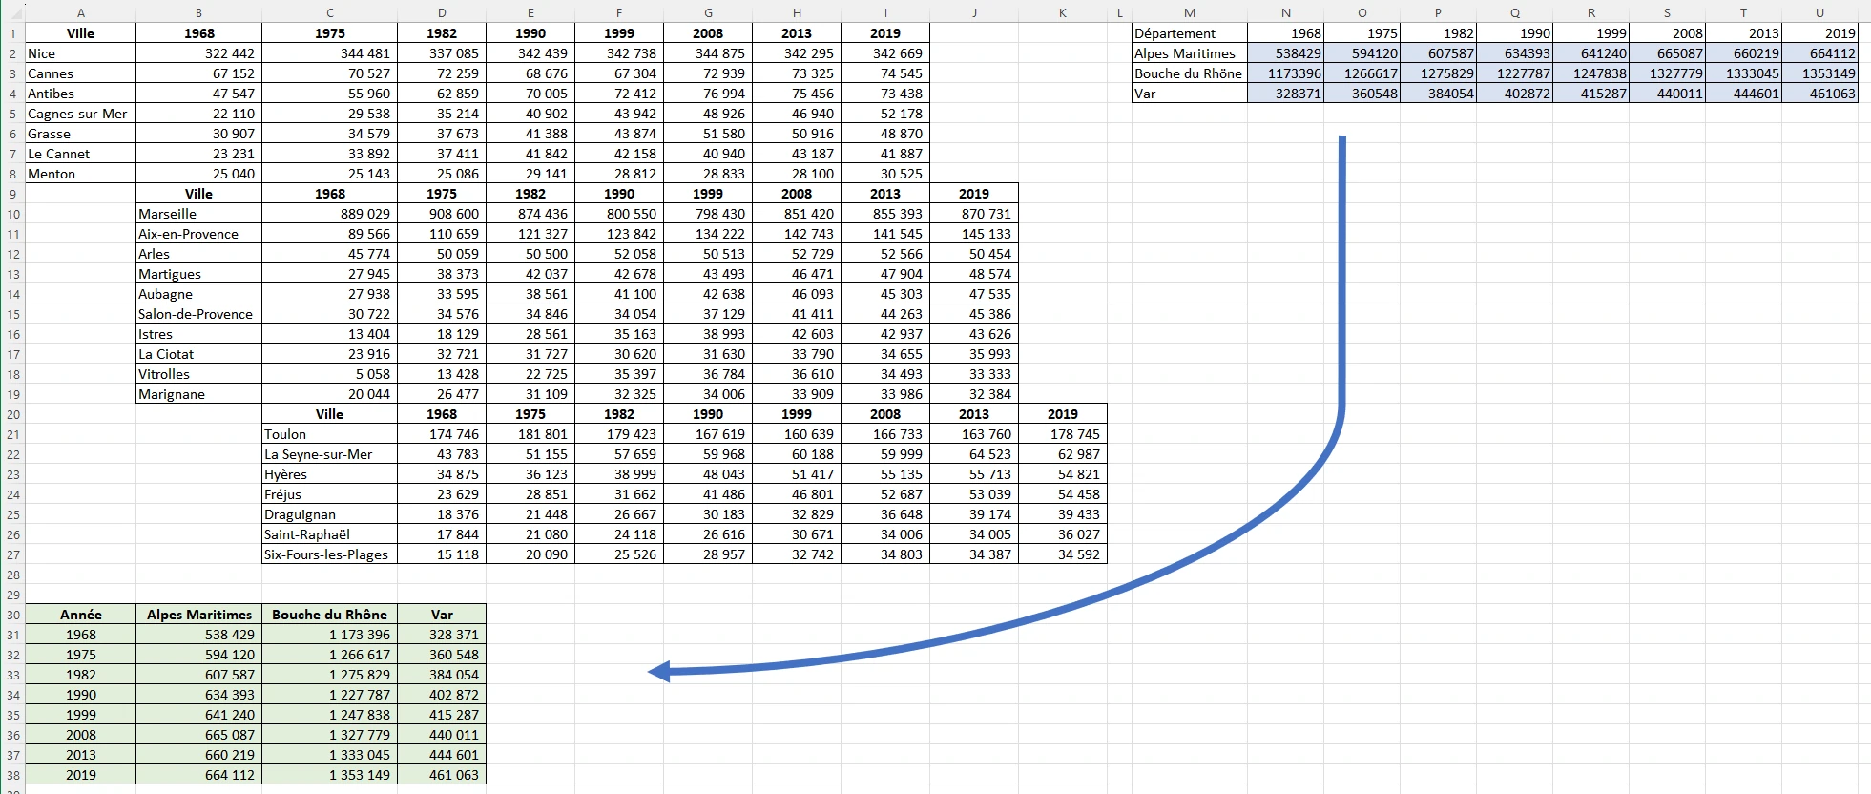Click the Cagnes-sur-Mer cell
Screen dimensions: 1871x794
(x=80, y=114)
